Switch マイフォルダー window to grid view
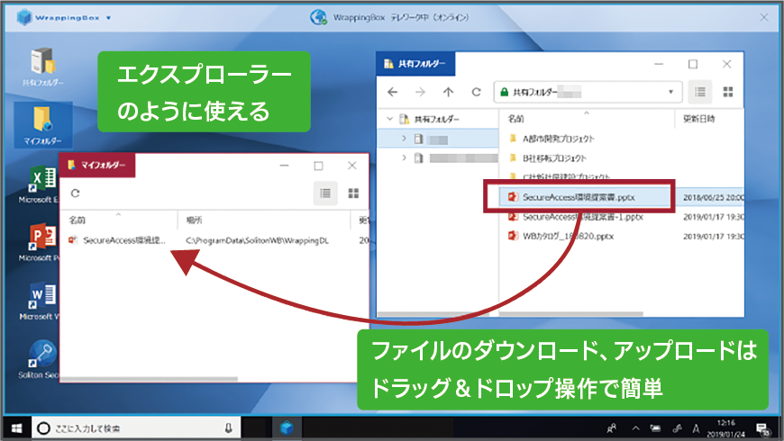This screenshot has height=441, width=784. [x=353, y=193]
